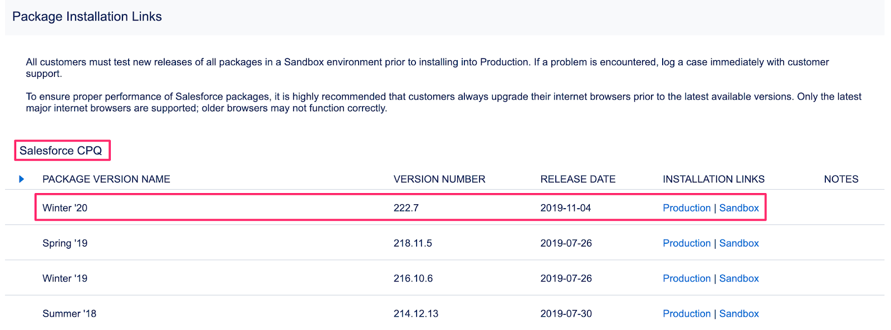
Task: Click the Release Date column header
Action: [x=578, y=179]
